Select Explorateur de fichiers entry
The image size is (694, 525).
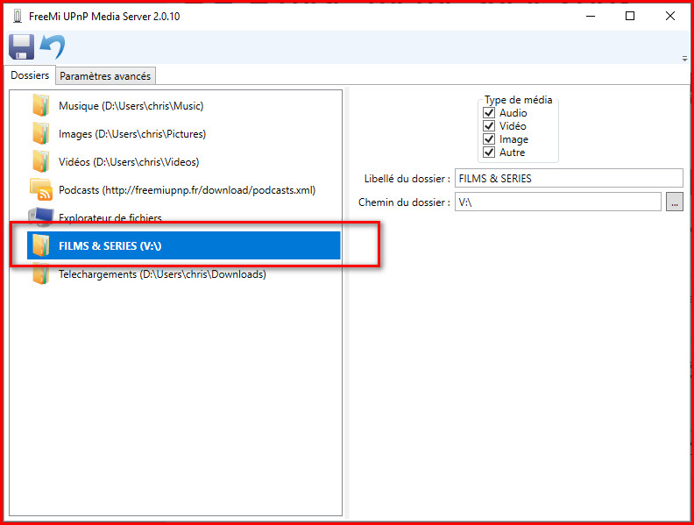pos(110,217)
